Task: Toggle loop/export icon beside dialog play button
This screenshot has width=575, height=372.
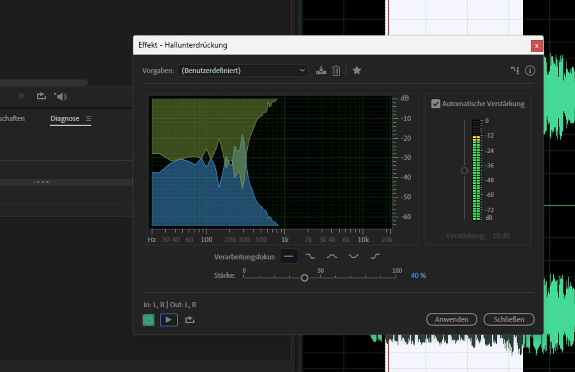Action: 190,320
